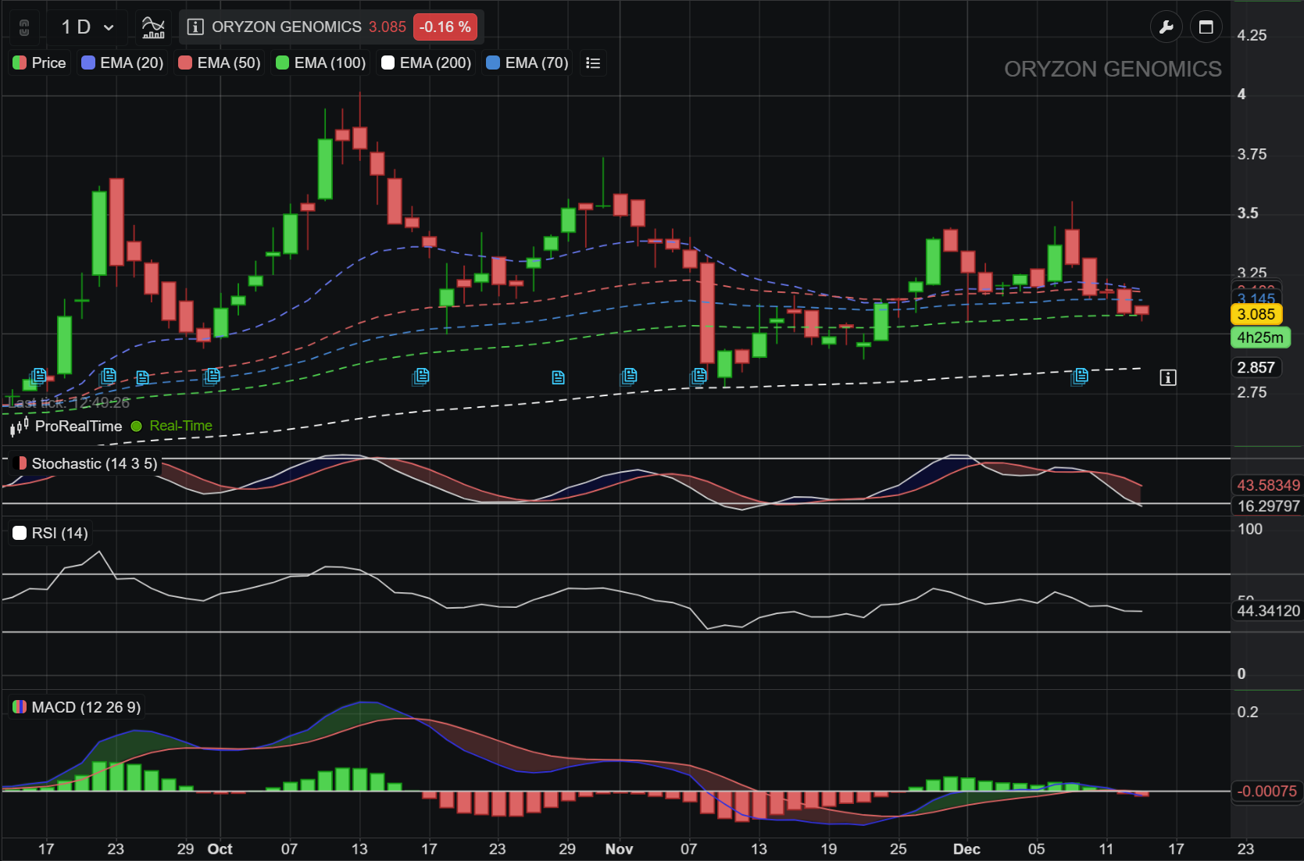Open the 1 D timeframe dropdown
Viewport: 1304px width, 861px height.
[x=87, y=27]
